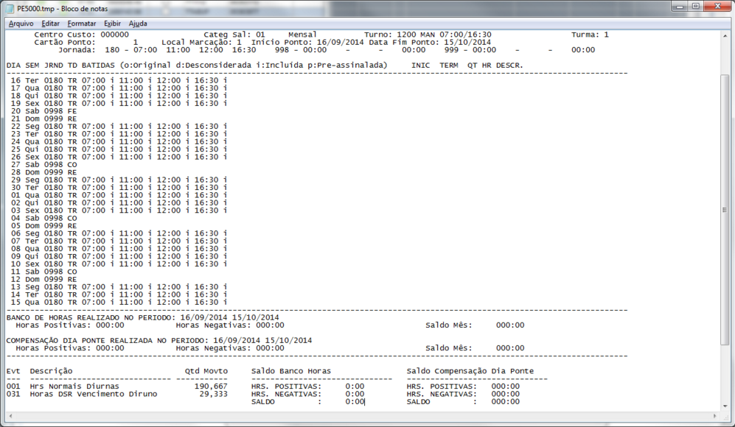
Task: Click the text 'Categ Sal: 01'
Action: point(234,35)
